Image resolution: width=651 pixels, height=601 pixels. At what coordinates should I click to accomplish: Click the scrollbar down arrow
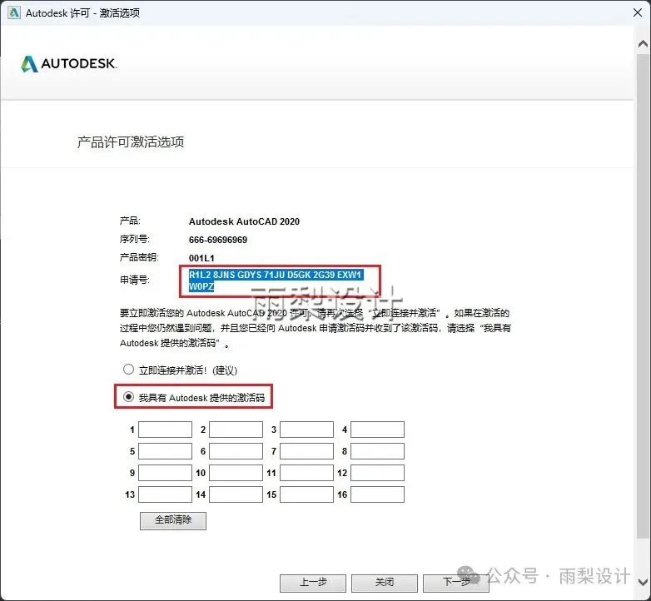click(644, 582)
